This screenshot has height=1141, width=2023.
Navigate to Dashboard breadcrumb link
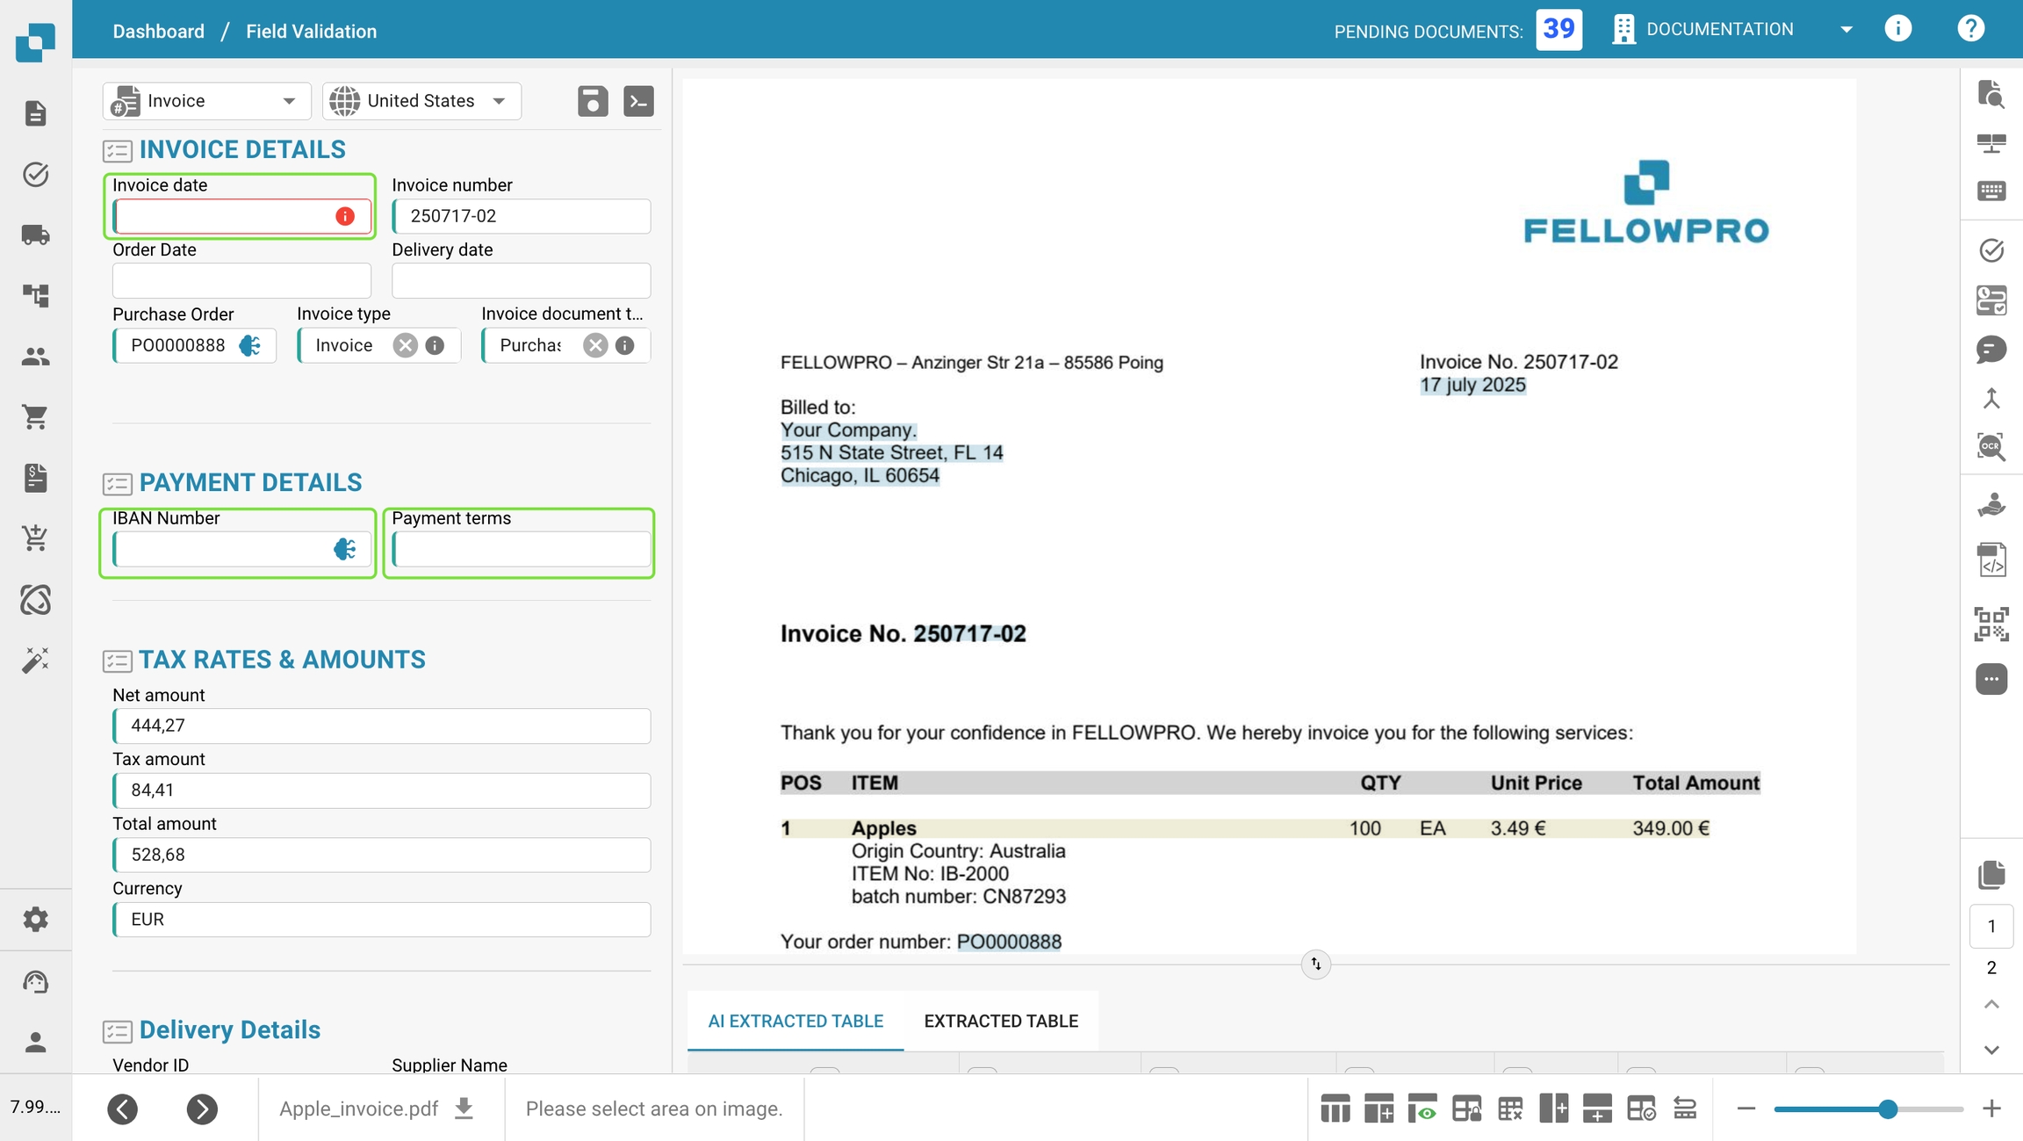pos(158,32)
